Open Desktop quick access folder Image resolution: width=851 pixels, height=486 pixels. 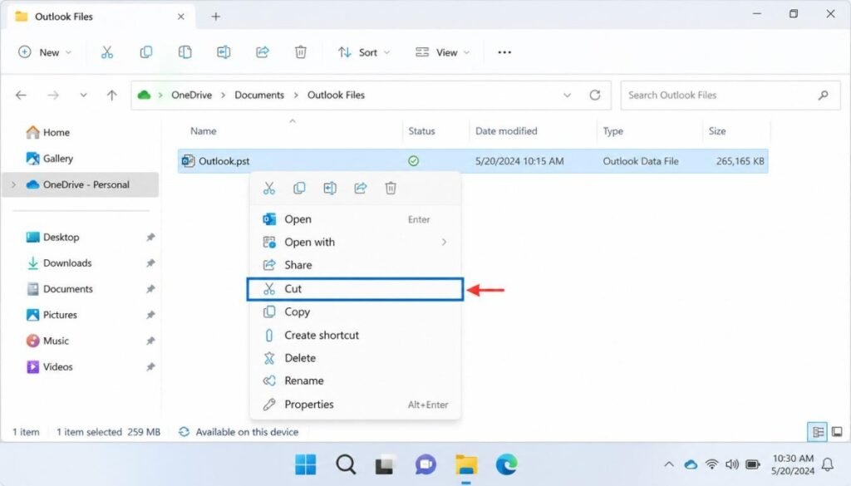(53, 237)
